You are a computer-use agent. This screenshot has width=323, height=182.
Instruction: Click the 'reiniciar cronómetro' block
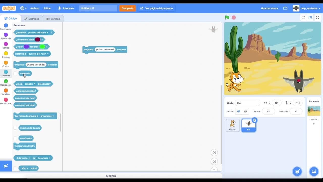pyautogui.click(x=25, y=146)
